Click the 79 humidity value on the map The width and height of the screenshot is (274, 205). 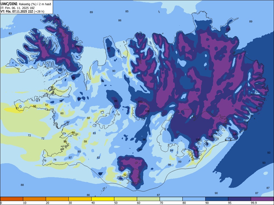click(45, 160)
